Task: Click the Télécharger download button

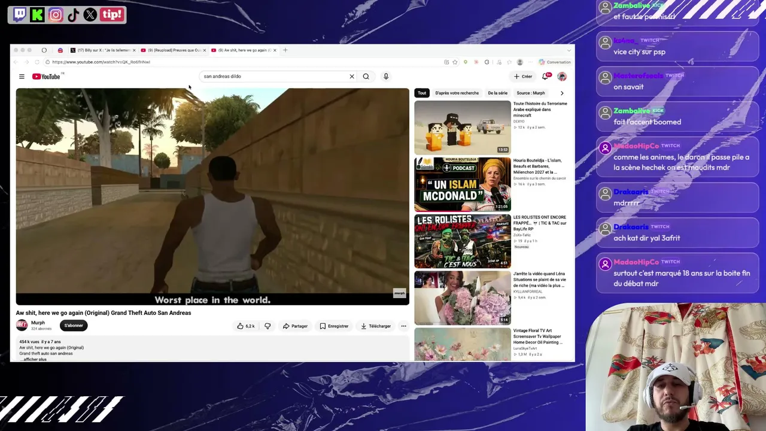Action: (x=376, y=326)
